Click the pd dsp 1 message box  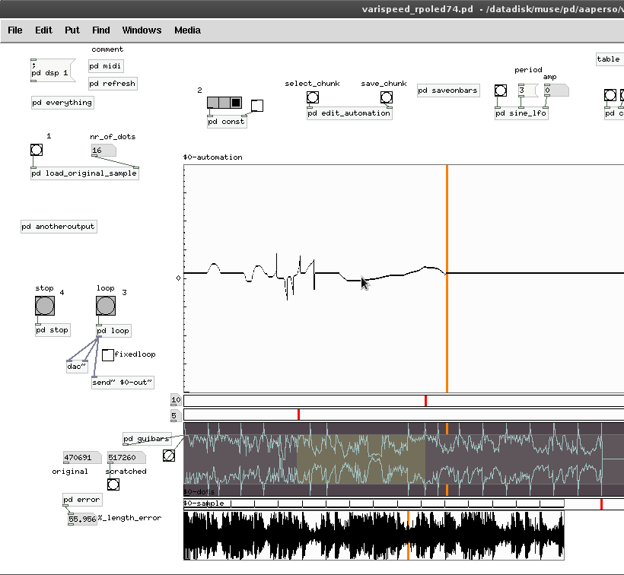tap(53, 71)
